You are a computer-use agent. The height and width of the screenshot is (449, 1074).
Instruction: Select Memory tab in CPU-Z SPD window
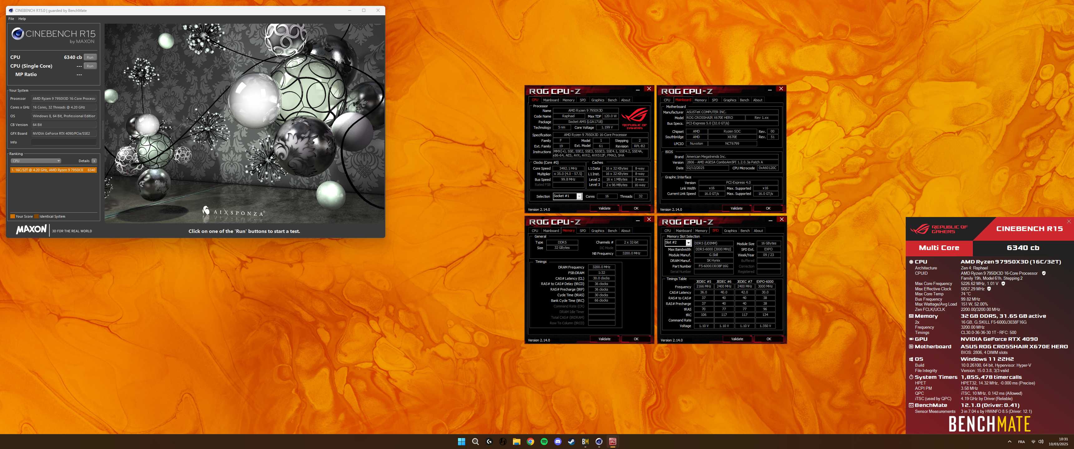click(x=701, y=231)
